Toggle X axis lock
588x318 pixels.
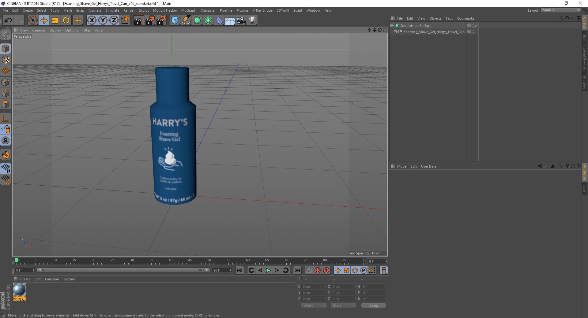click(x=92, y=20)
